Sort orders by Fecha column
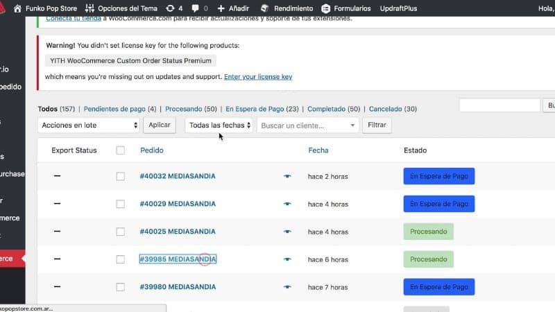 click(x=318, y=150)
